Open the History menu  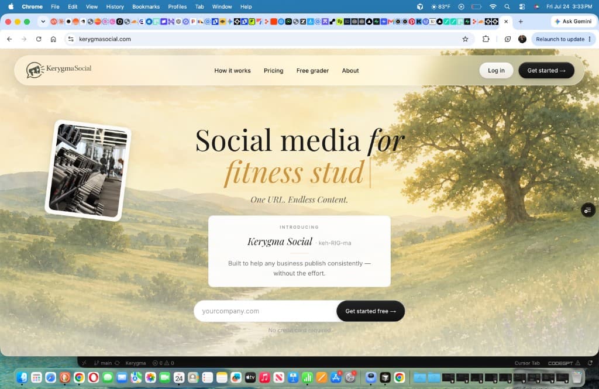pos(115,6)
